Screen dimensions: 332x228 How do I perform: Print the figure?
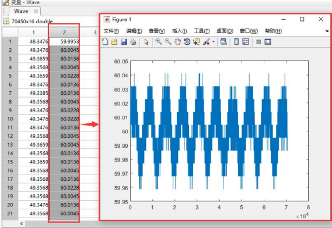[x=133, y=42]
